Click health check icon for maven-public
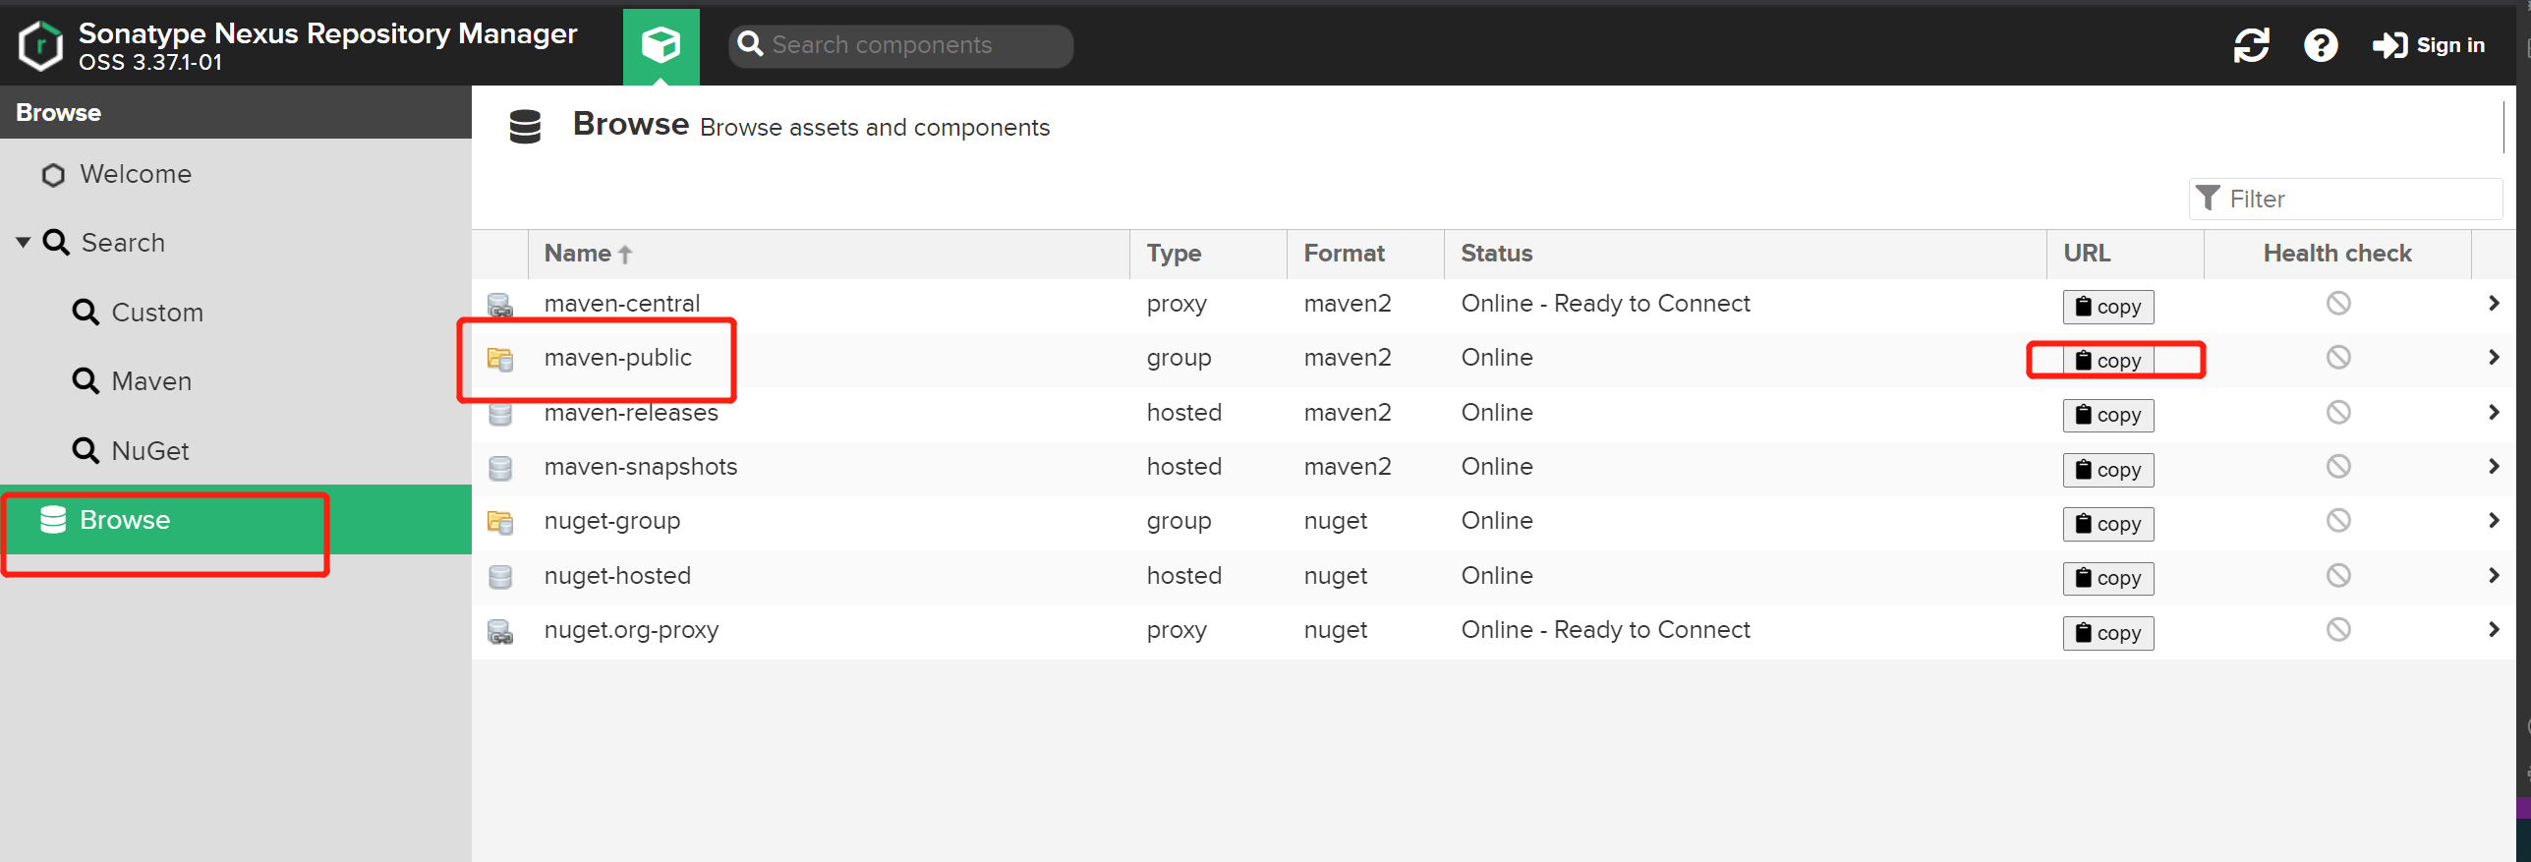 coord(2338,357)
